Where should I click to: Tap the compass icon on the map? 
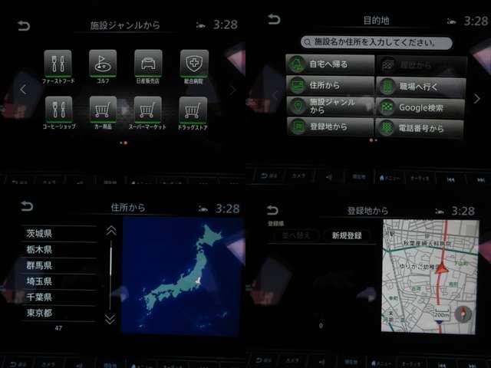463,314
